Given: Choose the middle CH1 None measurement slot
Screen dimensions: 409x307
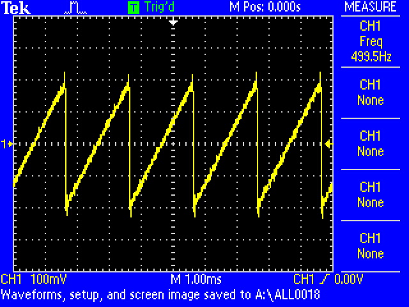Looking at the screenshot, I should point(371,144).
